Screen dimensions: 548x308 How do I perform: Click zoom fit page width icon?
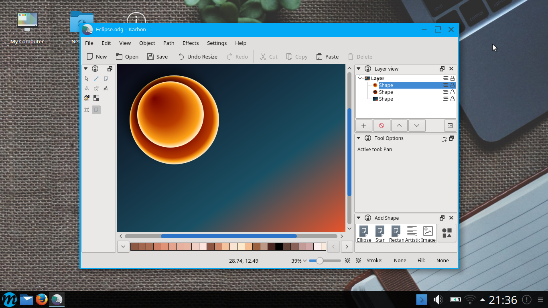(347, 261)
